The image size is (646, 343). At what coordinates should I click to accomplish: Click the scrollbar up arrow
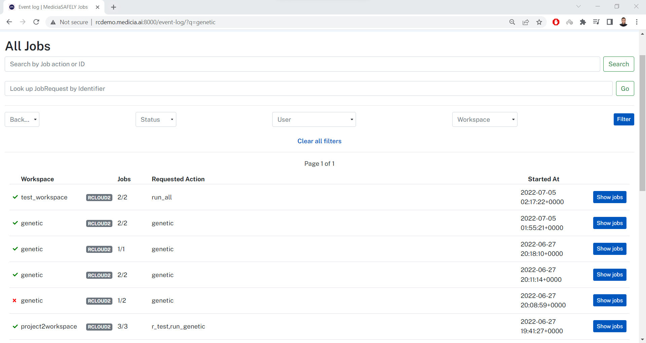click(642, 34)
